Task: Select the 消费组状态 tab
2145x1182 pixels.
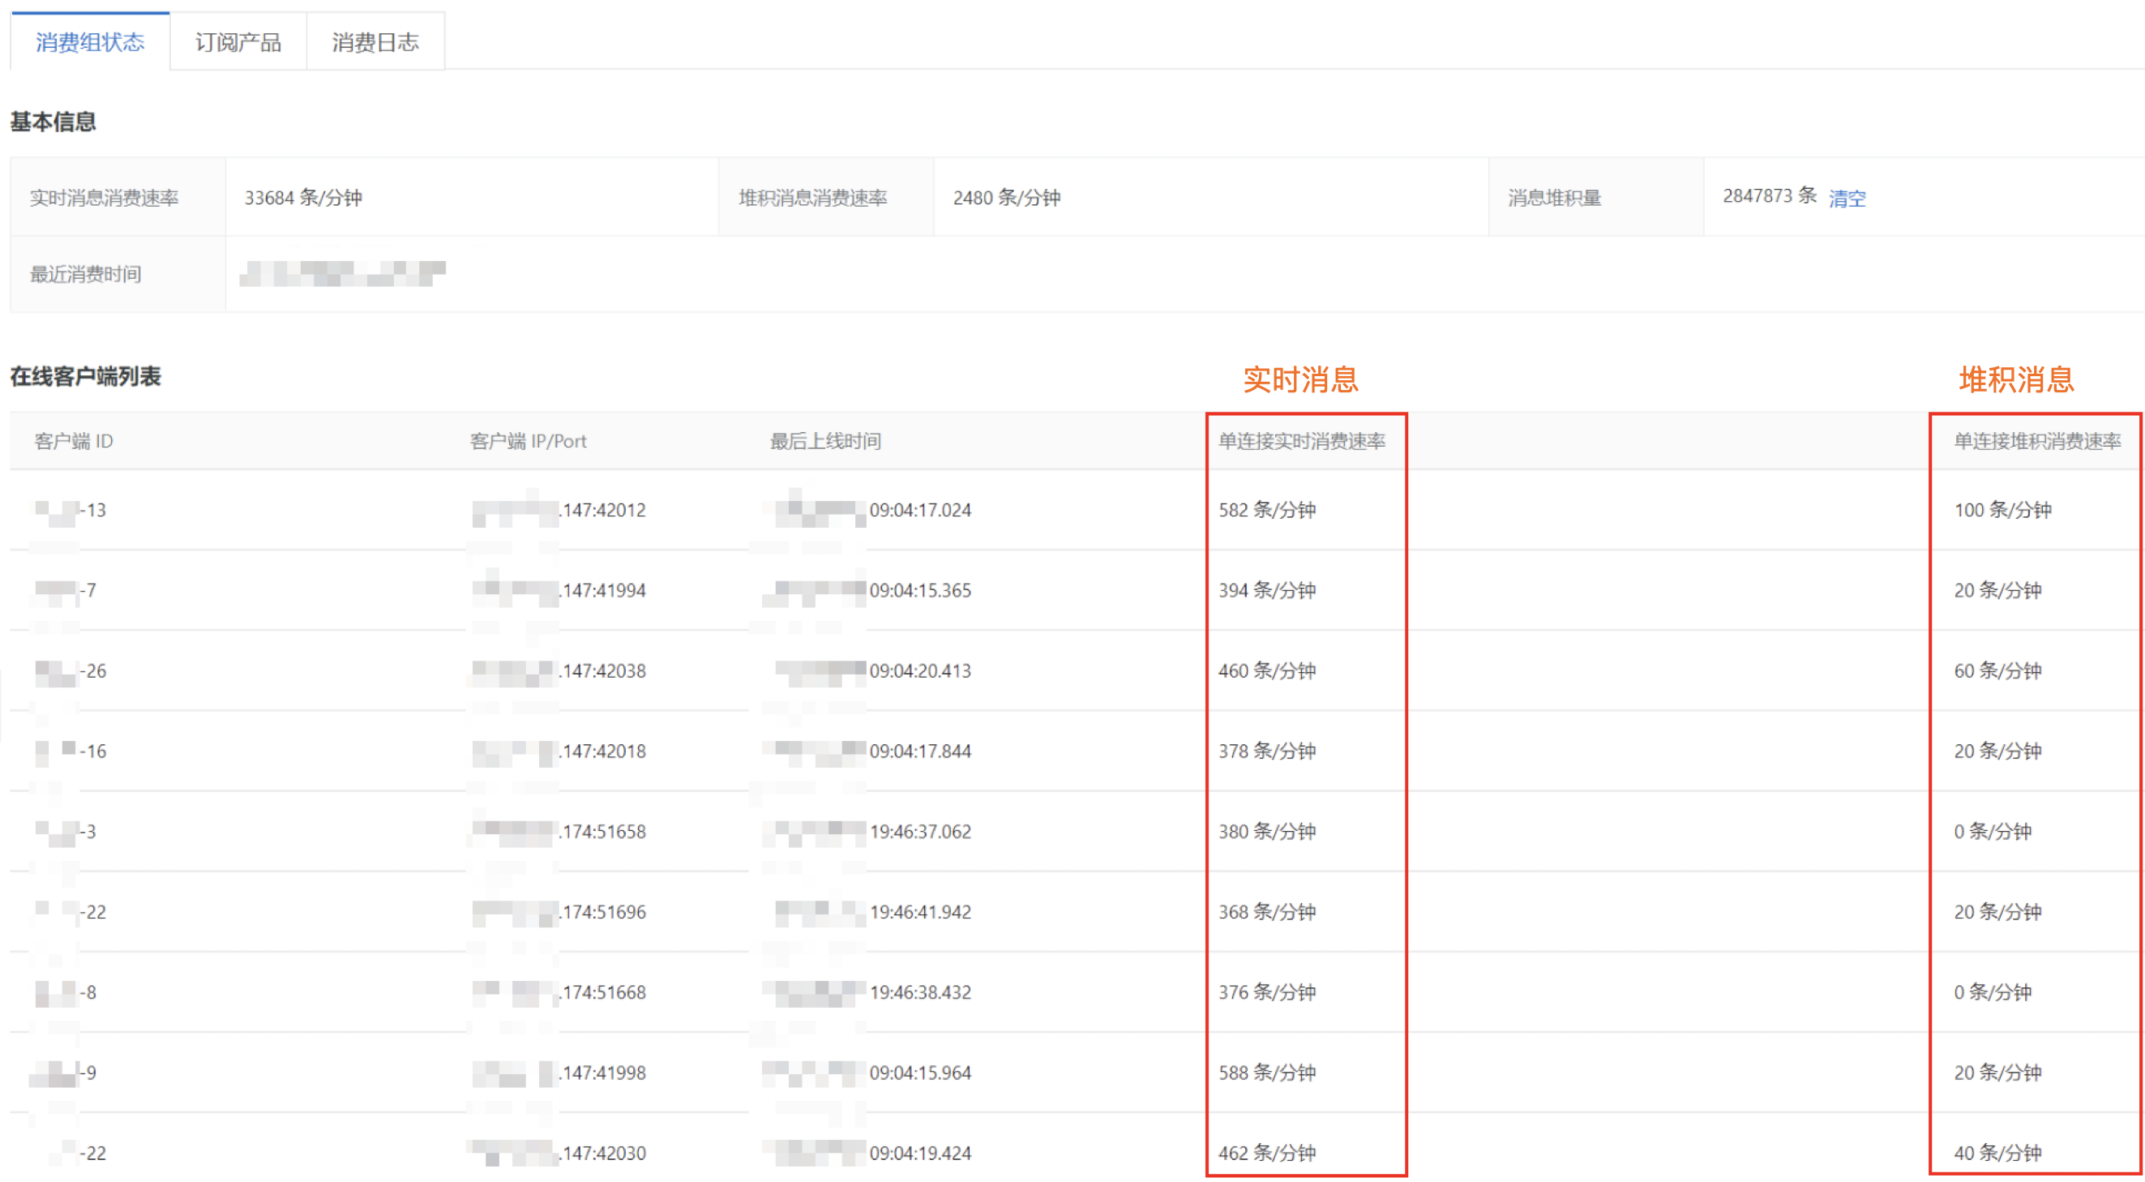Action: pyautogui.click(x=90, y=41)
